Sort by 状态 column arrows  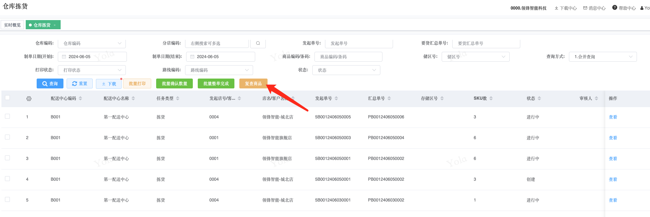click(539, 99)
